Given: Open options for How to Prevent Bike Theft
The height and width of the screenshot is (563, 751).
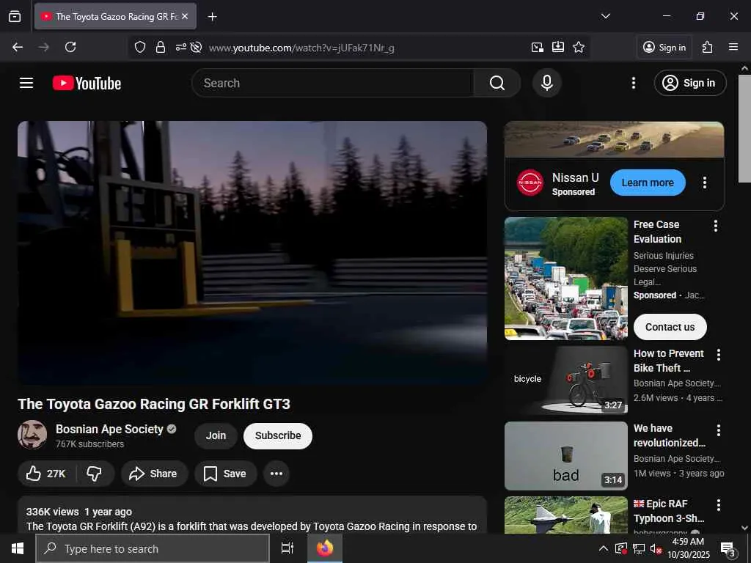Looking at the screenshot, I should pos(719,355).
